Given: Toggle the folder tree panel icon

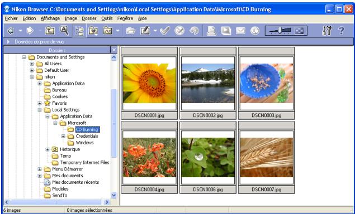Looking at the screenshot, I should point(79,31).
